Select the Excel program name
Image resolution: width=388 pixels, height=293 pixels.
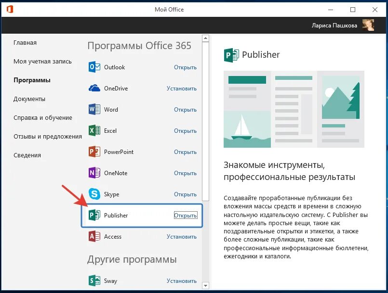point(110,131)
